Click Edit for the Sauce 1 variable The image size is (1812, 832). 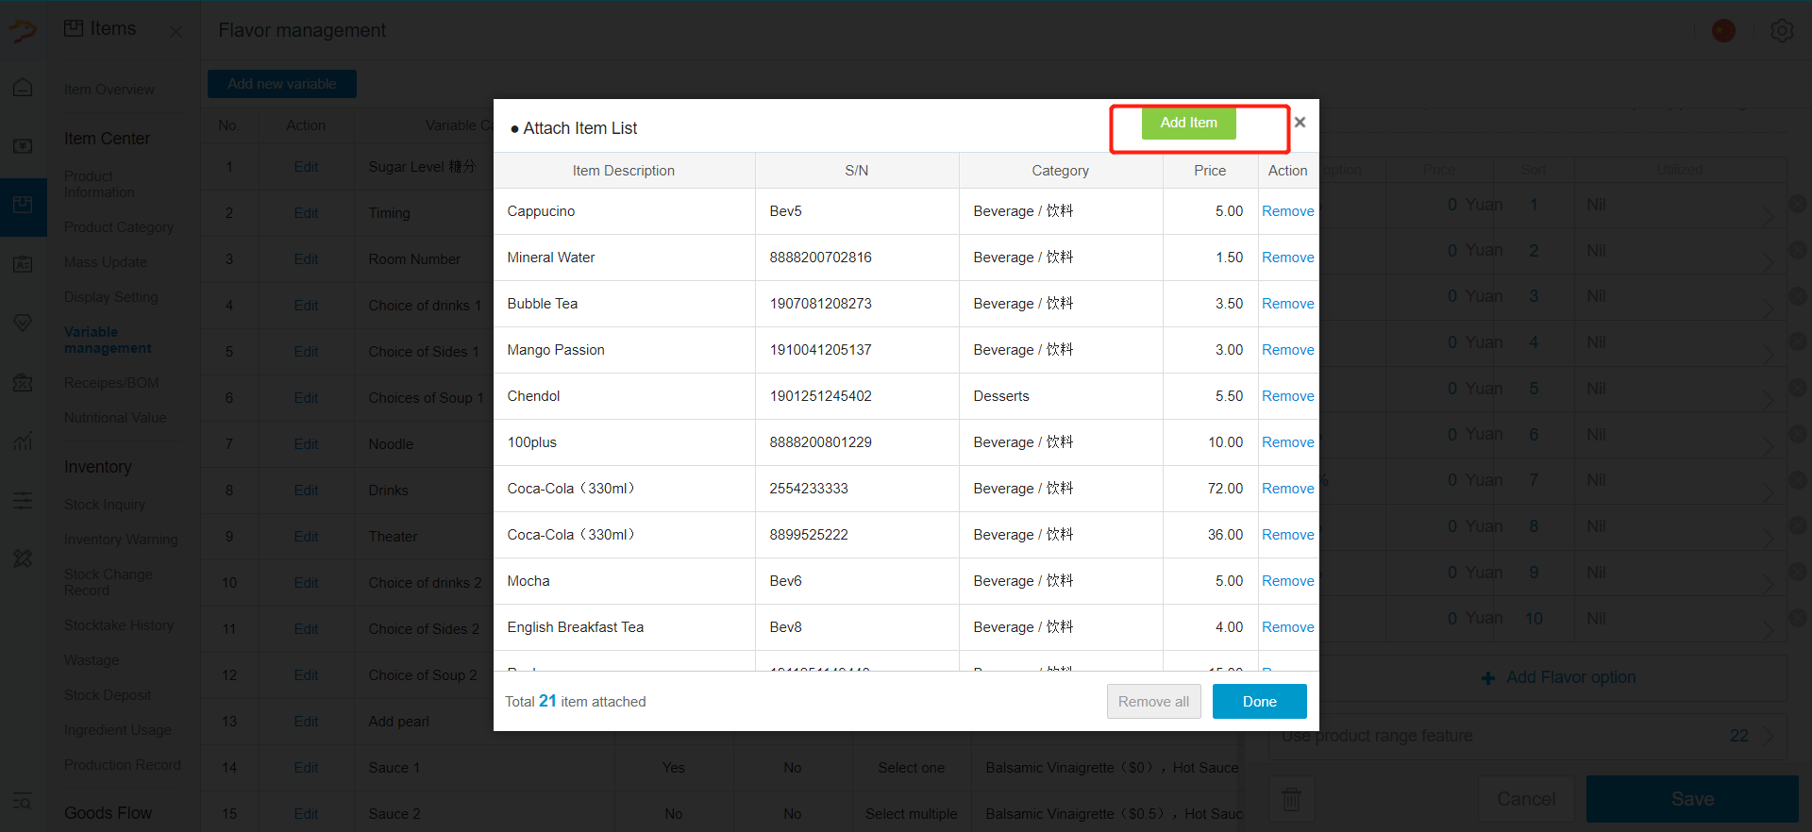[306, 768]
